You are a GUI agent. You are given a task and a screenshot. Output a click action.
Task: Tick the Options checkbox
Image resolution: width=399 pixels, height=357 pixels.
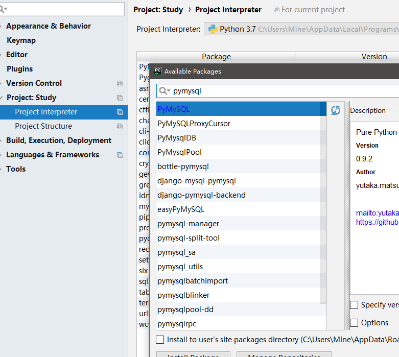pos(354,323)
